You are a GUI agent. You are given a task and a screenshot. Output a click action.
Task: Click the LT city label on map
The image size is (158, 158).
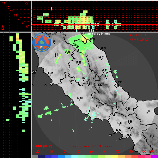tap(88, 111)
